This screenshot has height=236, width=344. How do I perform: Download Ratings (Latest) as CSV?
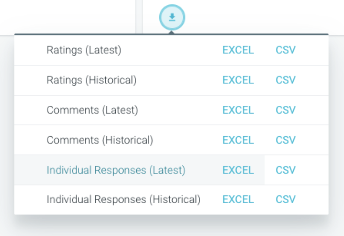pos(286,50)
